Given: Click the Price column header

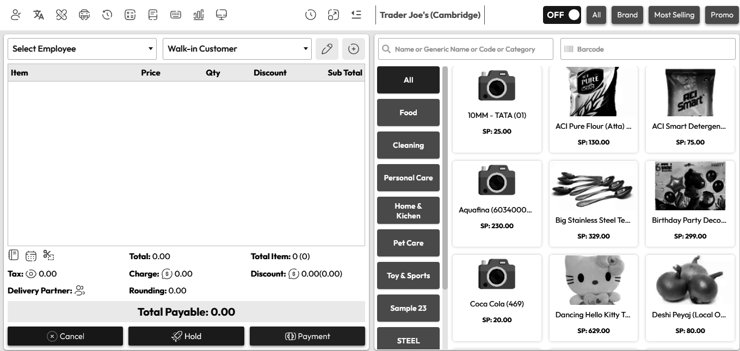Looking at the screenshot, I should pyautogui.click(x=151, y=73).
